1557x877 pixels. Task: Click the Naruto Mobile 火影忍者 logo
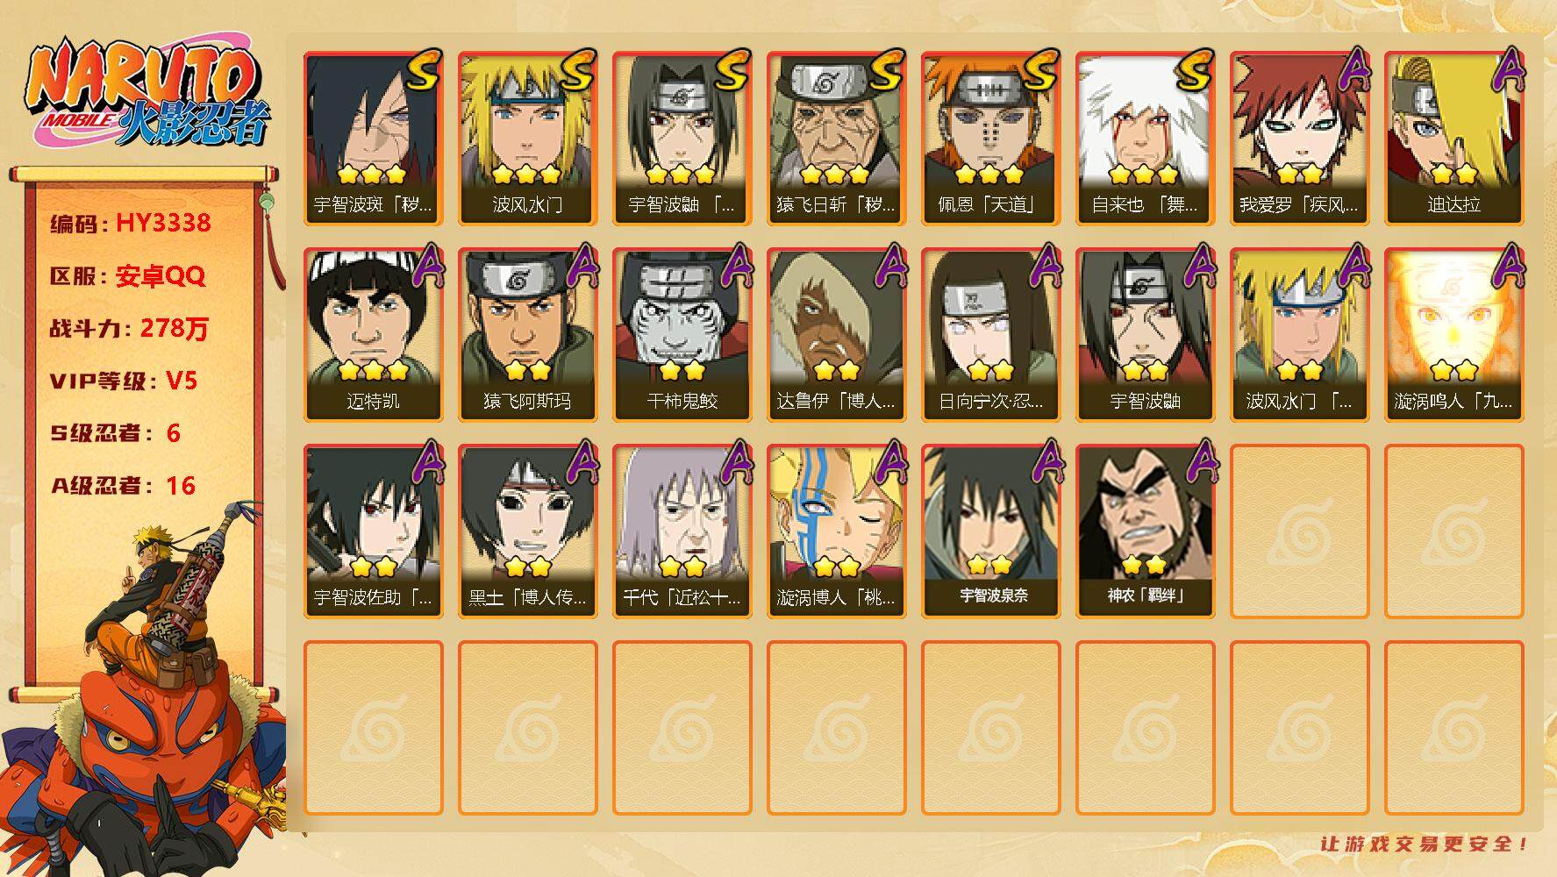coord(147,95)
